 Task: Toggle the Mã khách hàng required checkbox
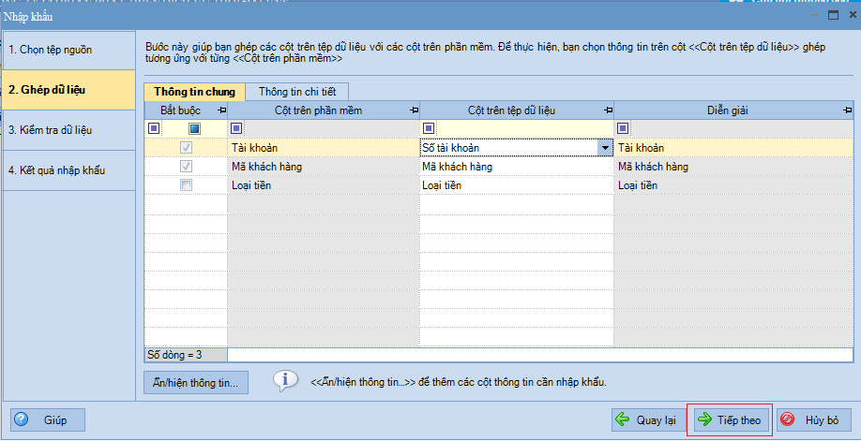186,167
